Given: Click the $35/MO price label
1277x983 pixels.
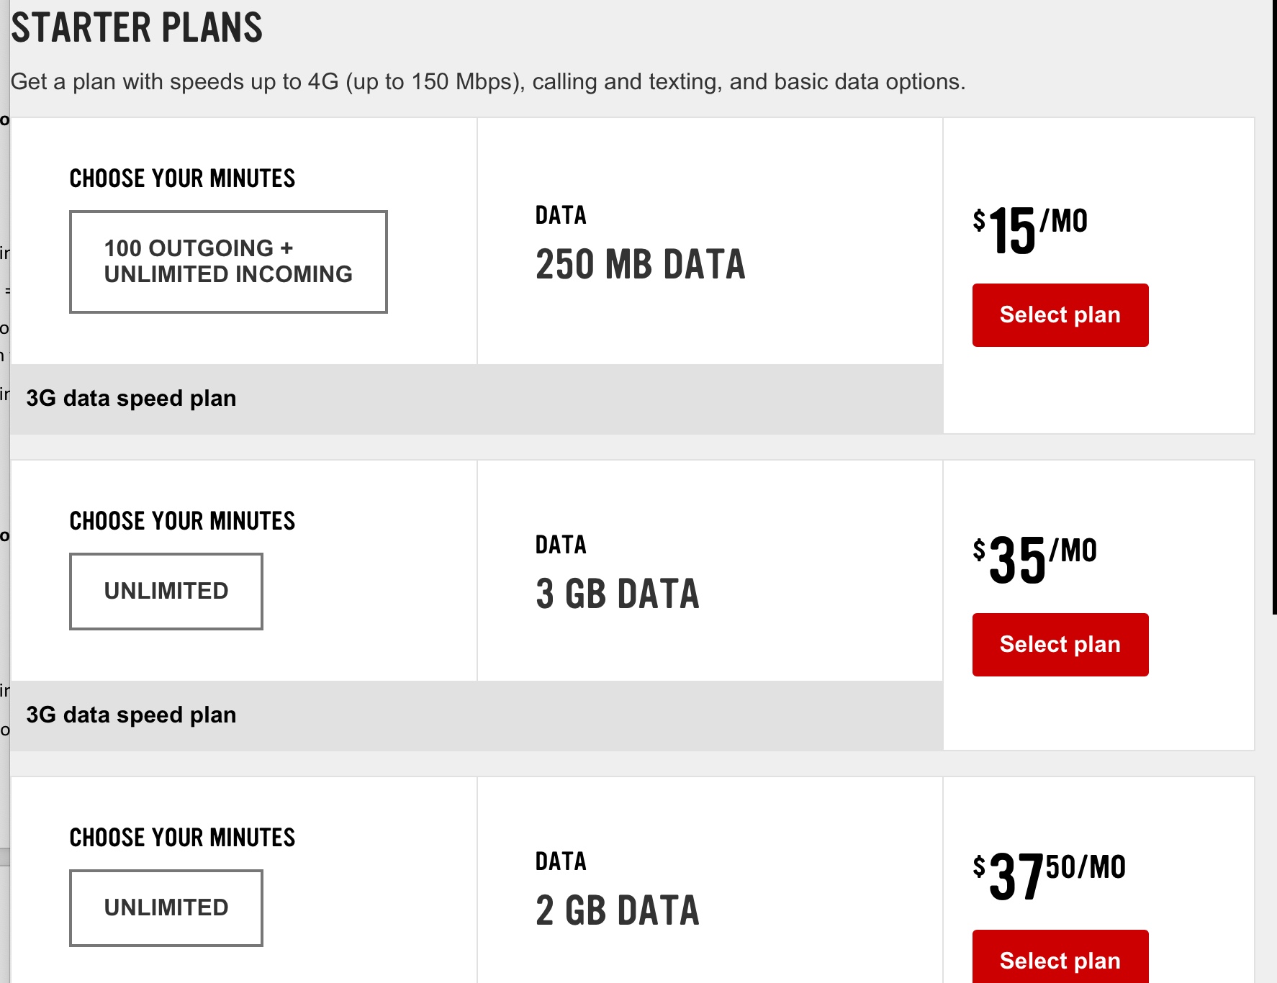Looking at the screenshot, I should (1034, 560).
